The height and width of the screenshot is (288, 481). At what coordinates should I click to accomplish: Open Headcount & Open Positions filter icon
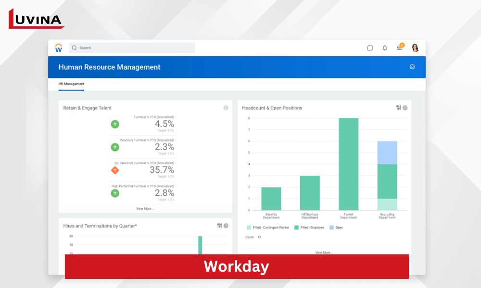pos(398,108)
